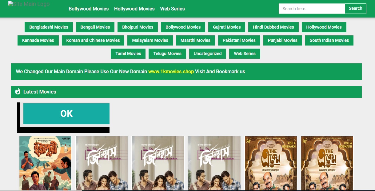Select the Bangladeshi Movies category button

[x=49, y=27]
